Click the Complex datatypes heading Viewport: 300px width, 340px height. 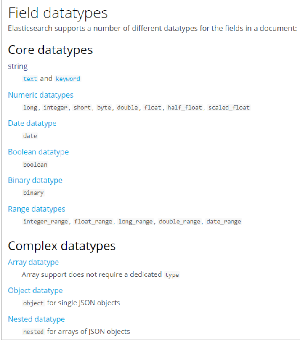click(61, 246)
